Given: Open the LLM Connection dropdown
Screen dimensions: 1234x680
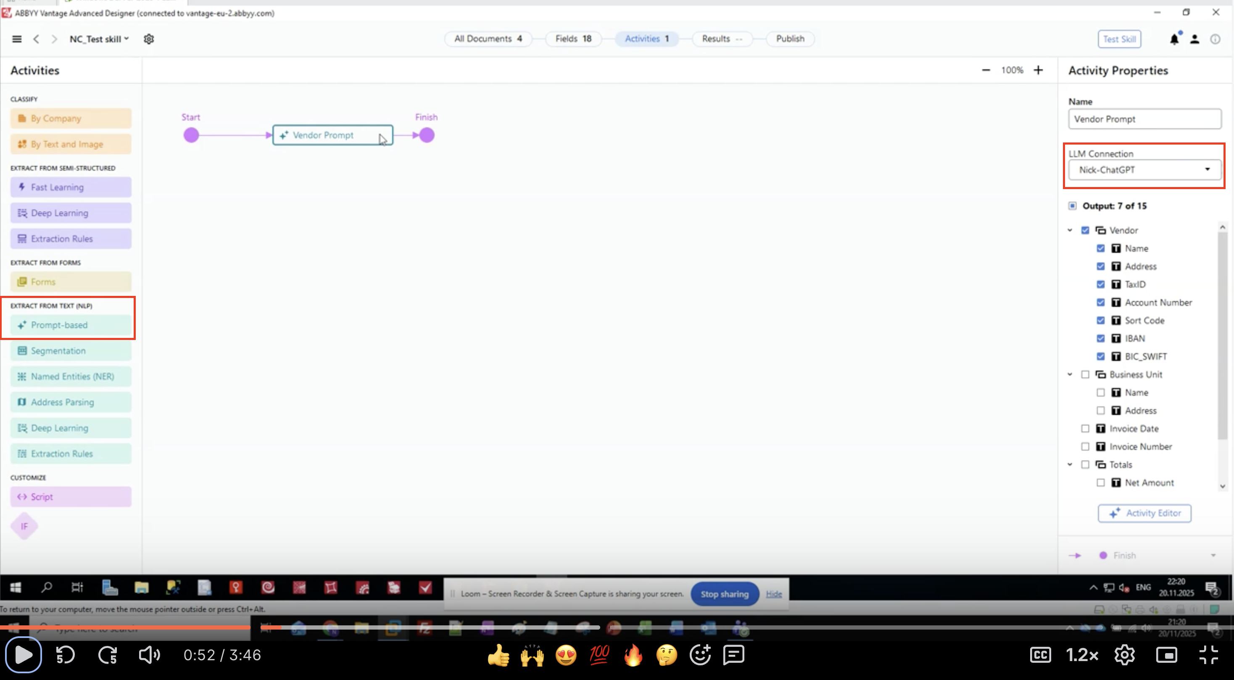Looking at the screenshot, I should click(x=1208, y=169).
